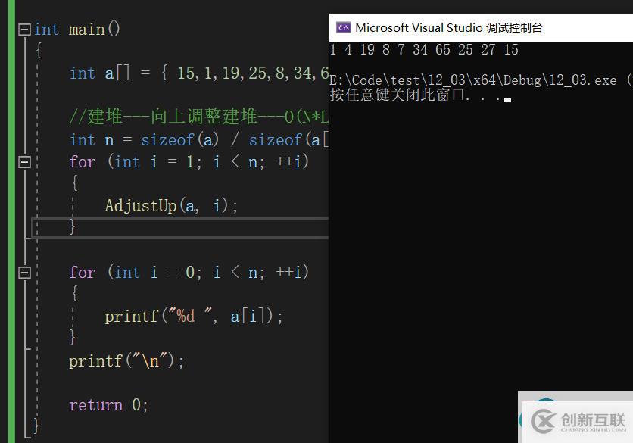The height and width of the screenshot is (443, 633).
Task: Click the 12_03.exe path in the console
Action: (473, 80)
